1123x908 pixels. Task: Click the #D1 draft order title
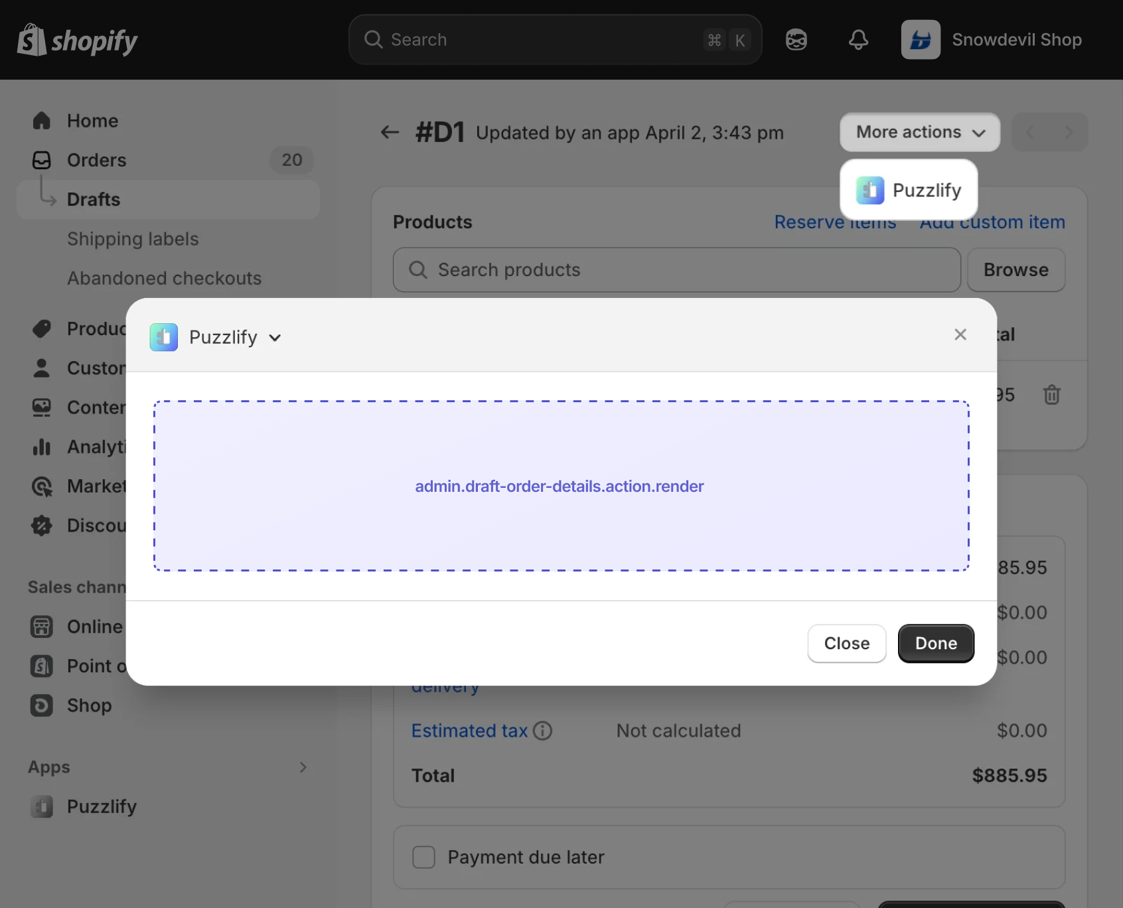click(440, 132)
